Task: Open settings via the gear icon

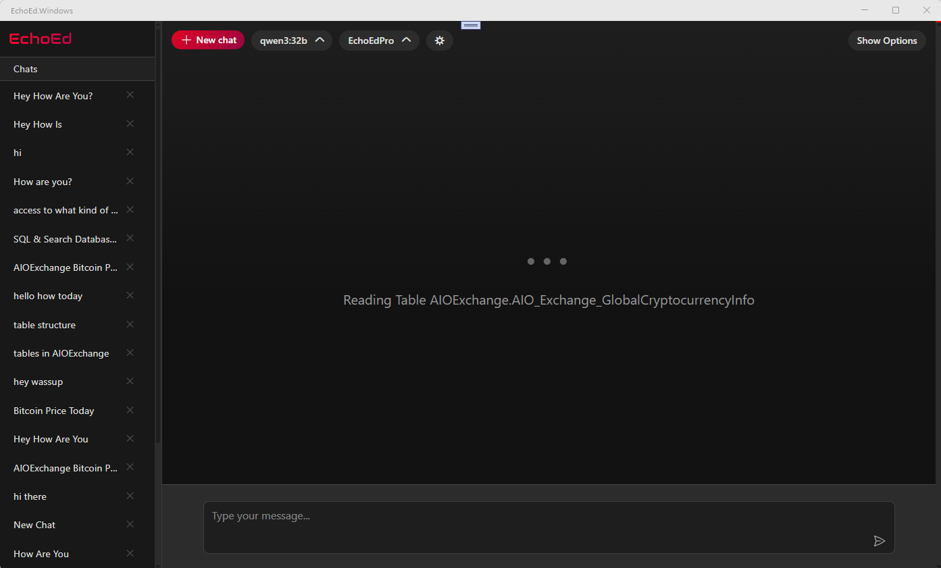Action: (440, 41)
